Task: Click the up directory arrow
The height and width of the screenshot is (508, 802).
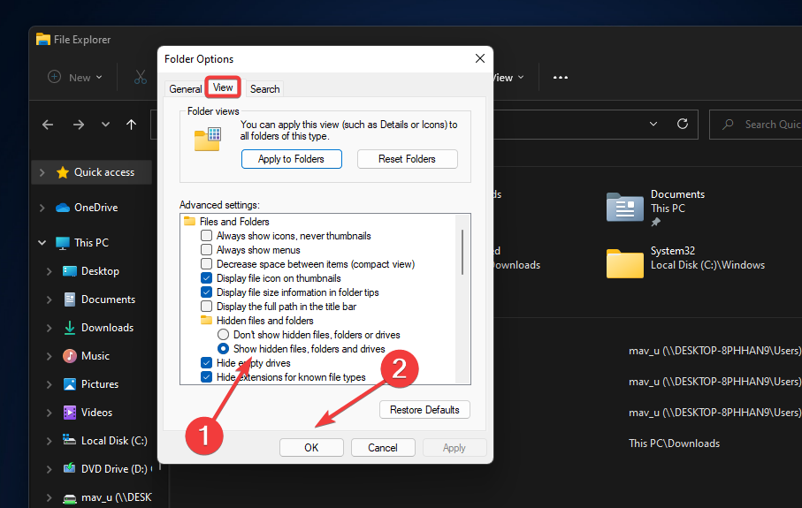Action: (x=131, y=125)
